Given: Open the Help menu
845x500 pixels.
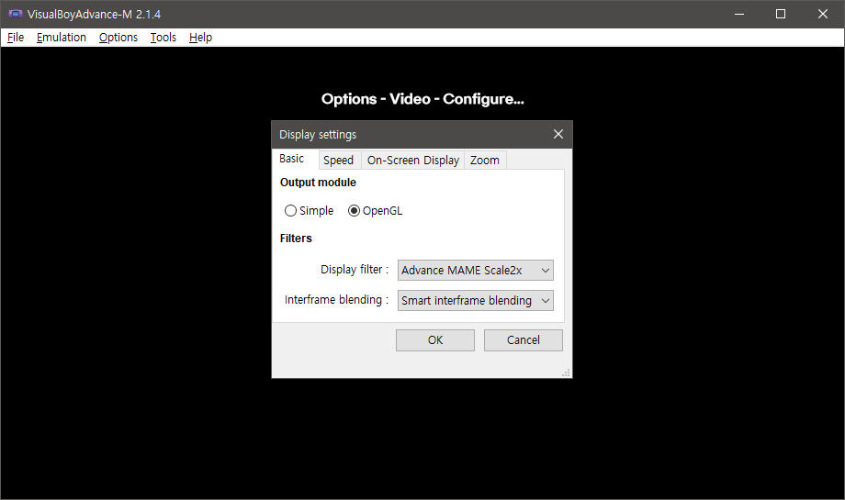Looking at the screenshot, I should pyautogui.click(x=200, y=37).
